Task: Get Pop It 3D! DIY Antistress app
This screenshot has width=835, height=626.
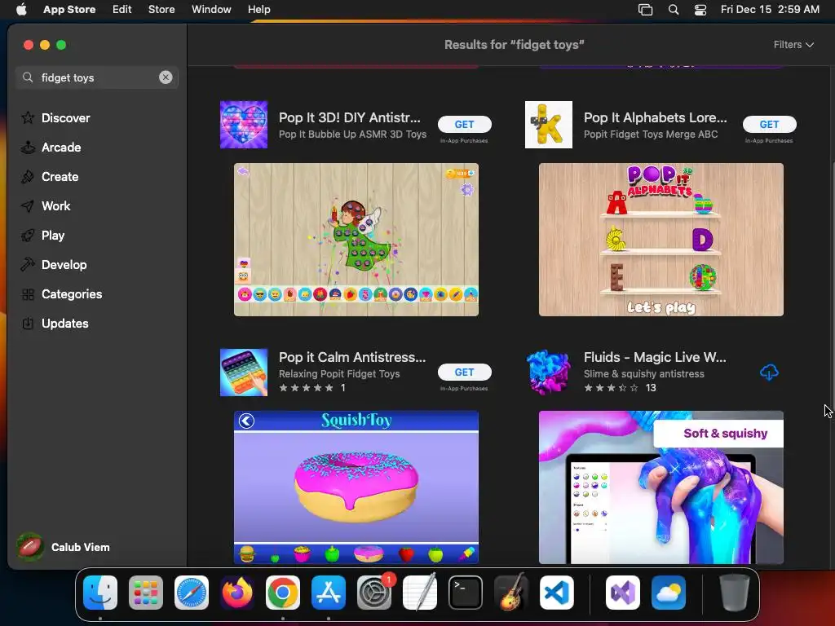Action: tap(464, 124)
